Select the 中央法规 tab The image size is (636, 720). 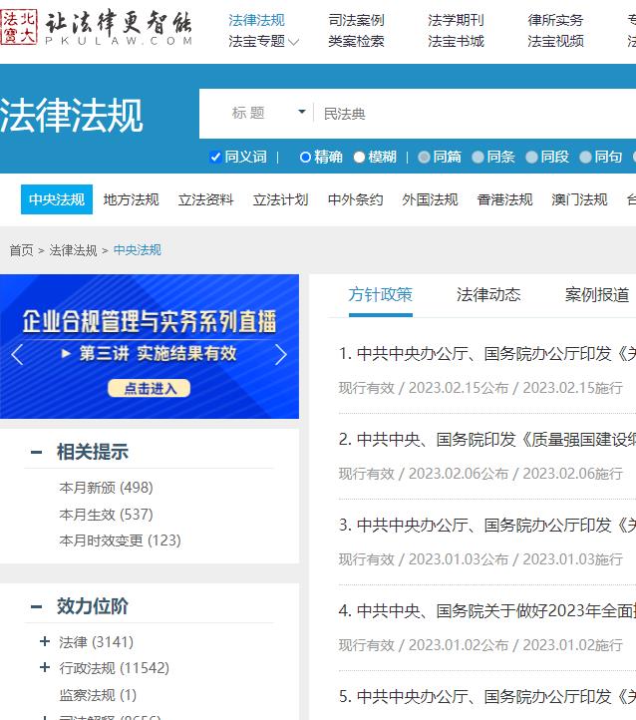(x=57, y=199)
